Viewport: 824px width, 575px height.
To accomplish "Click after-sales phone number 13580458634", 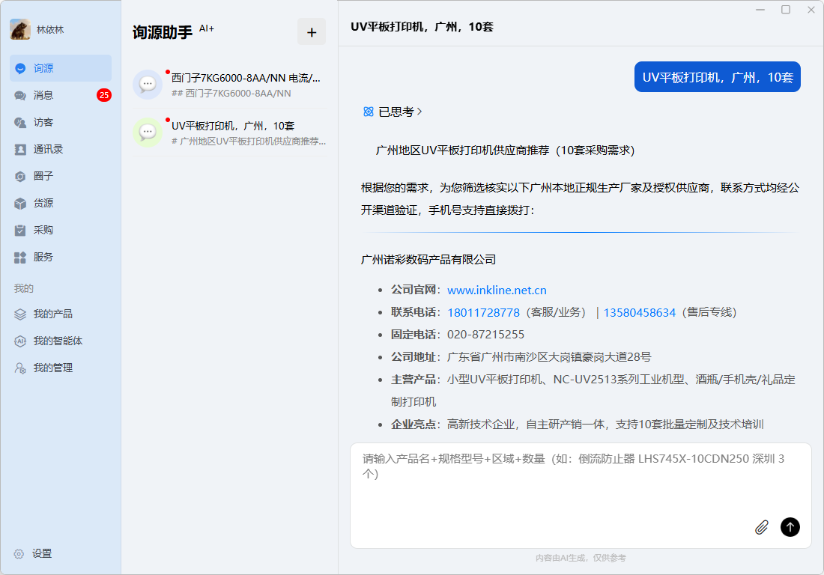I will 640,313.
